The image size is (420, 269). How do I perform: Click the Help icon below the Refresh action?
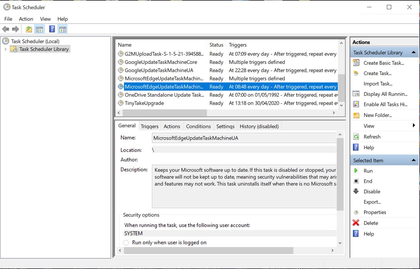[356, 147]
